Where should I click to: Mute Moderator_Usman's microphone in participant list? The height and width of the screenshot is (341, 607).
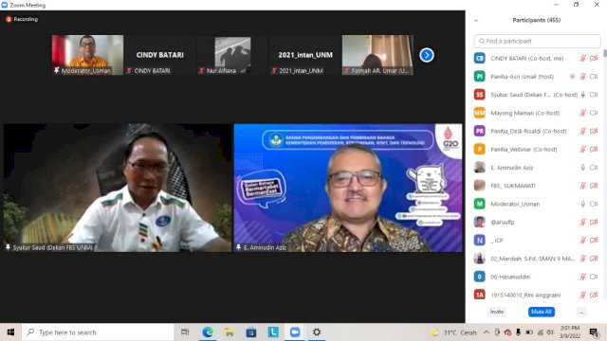[582, 204]
